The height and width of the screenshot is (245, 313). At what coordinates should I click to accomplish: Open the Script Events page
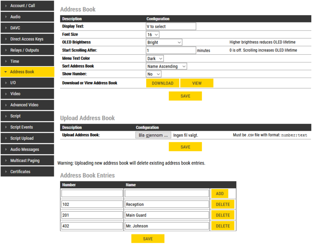point(27,127)
